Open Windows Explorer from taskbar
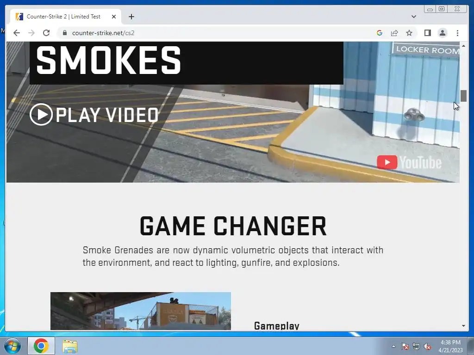This screenshot has width=474, height=355. pos(70,346)
